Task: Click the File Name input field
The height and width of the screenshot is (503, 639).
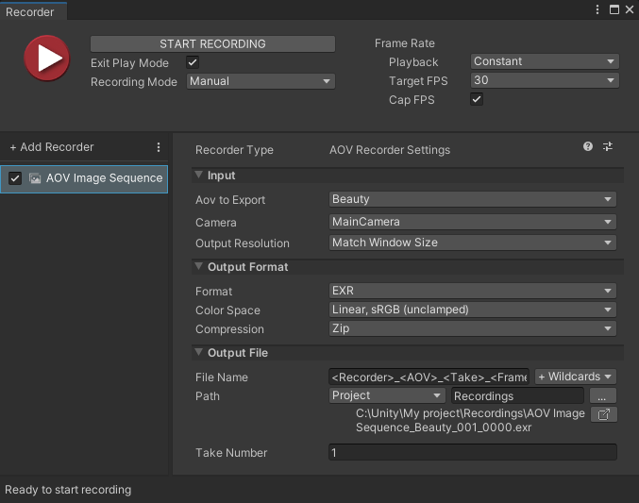Action: [x=429, y=377]
